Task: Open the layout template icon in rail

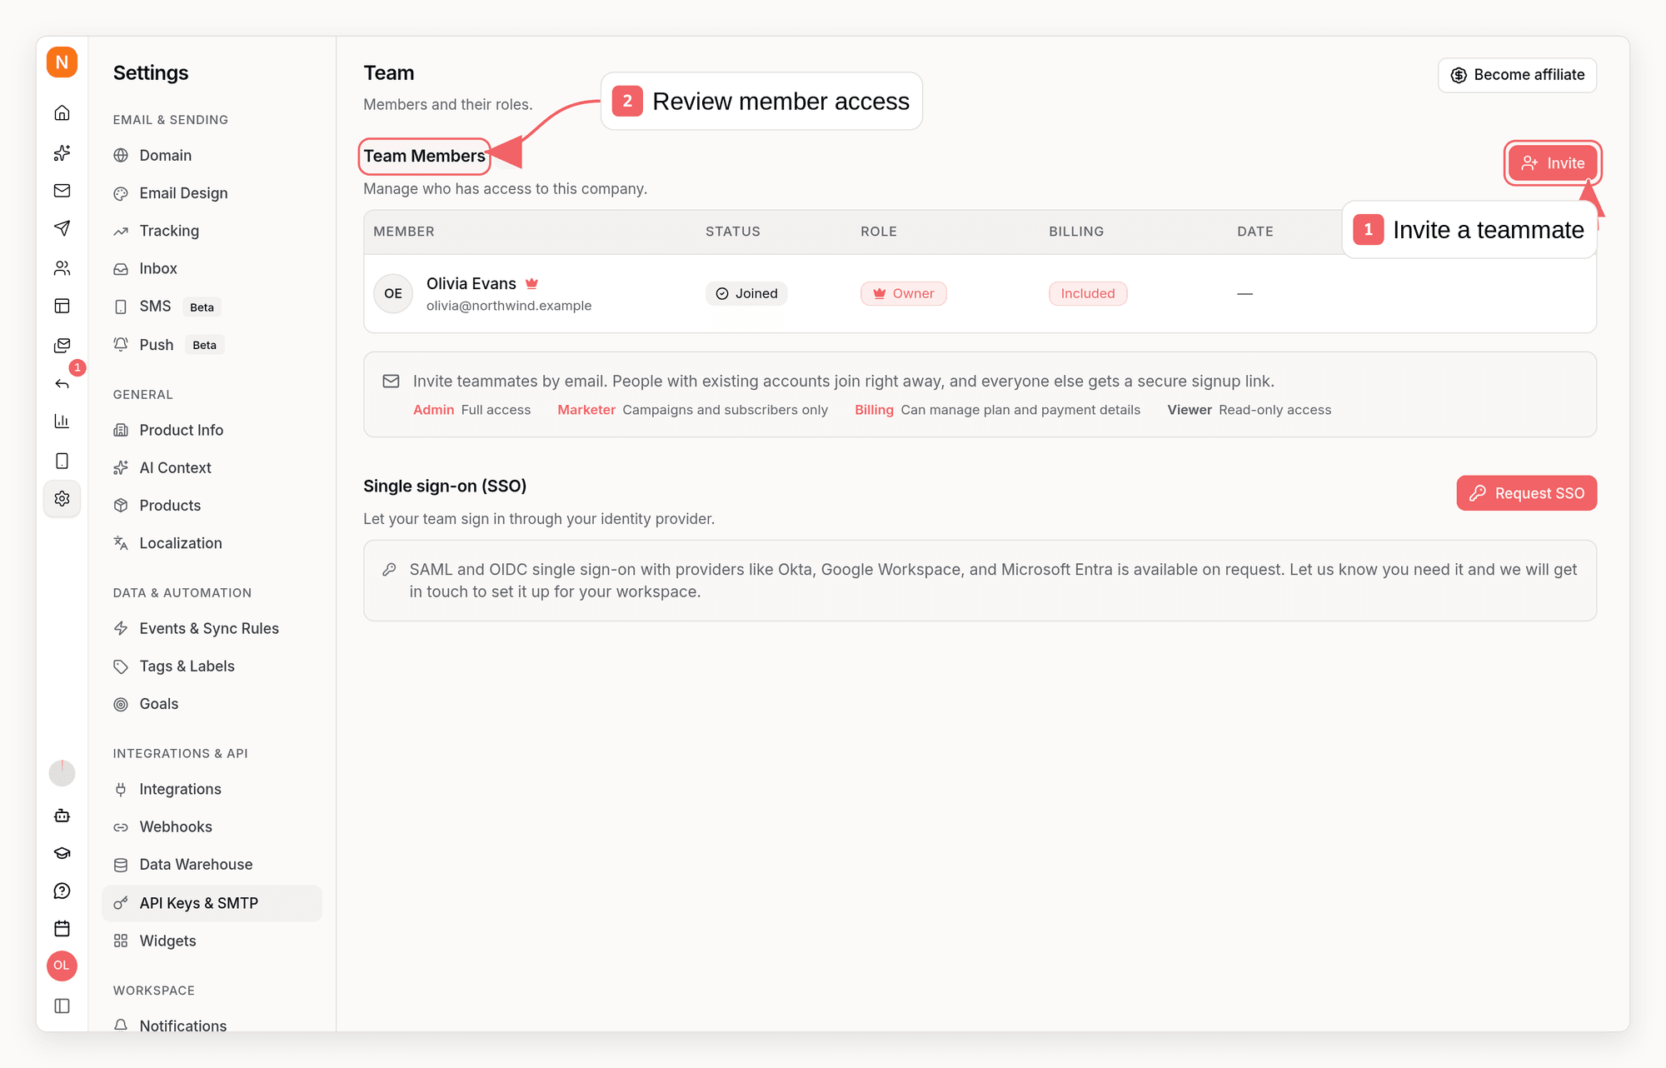Action: pos(62,306)
